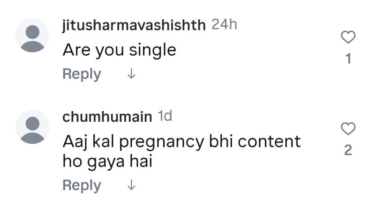Reply to the 'Are you single' comment
Viewport: 375px width, 205px height.
82,74
